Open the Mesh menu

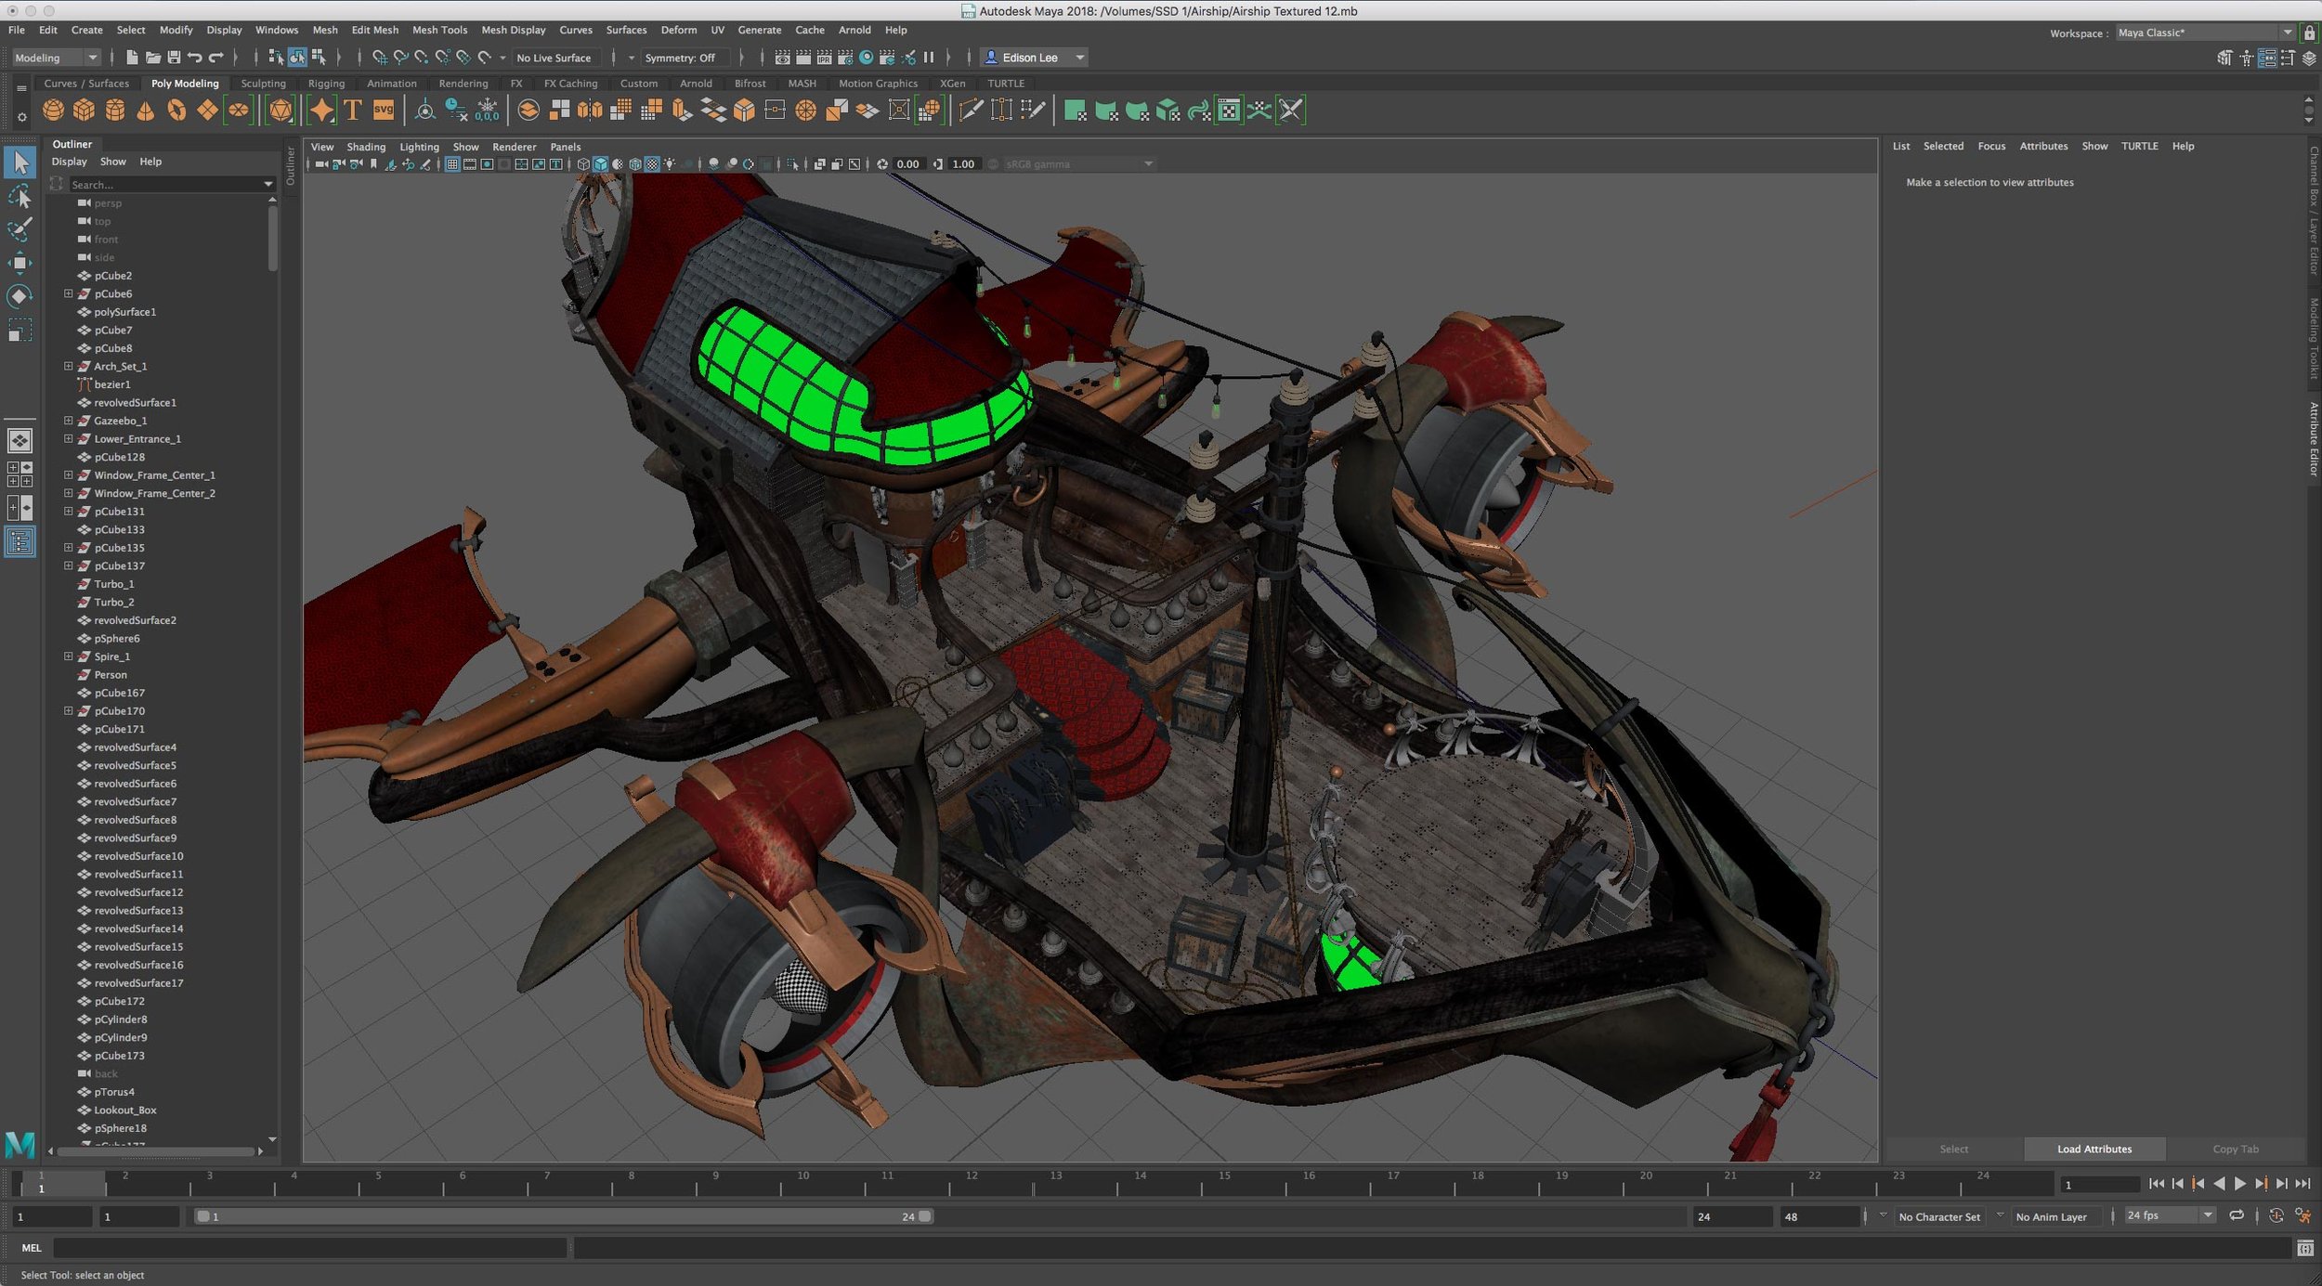coord(321,32)
